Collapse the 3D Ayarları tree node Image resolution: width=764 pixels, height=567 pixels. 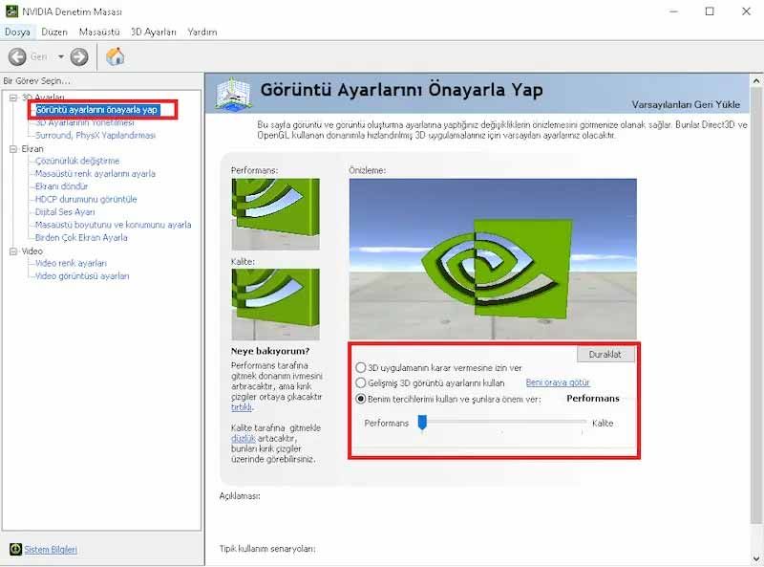pyautogui.click(x=13, y=98)
